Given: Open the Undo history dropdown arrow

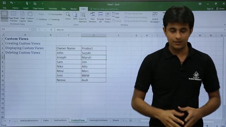Looking at the screenshot, I should [15, 3].
